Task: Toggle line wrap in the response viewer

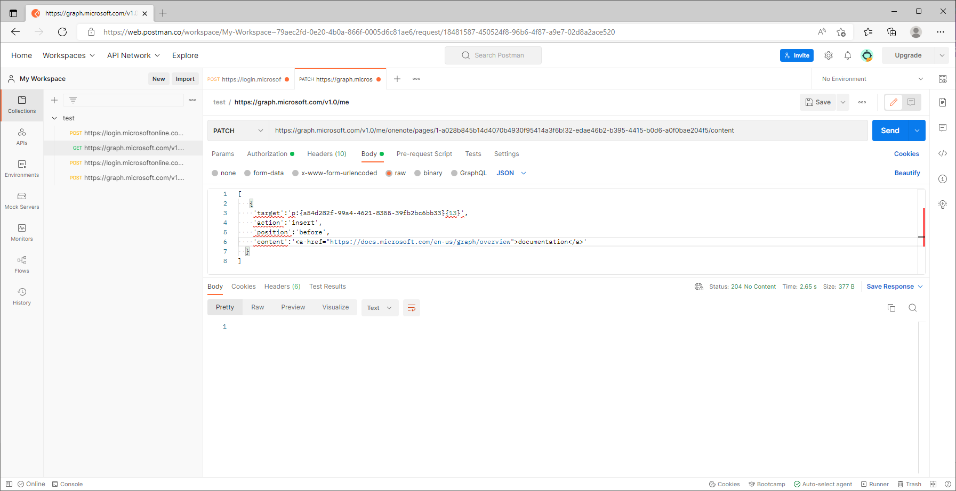Action: tap(412, 308)
